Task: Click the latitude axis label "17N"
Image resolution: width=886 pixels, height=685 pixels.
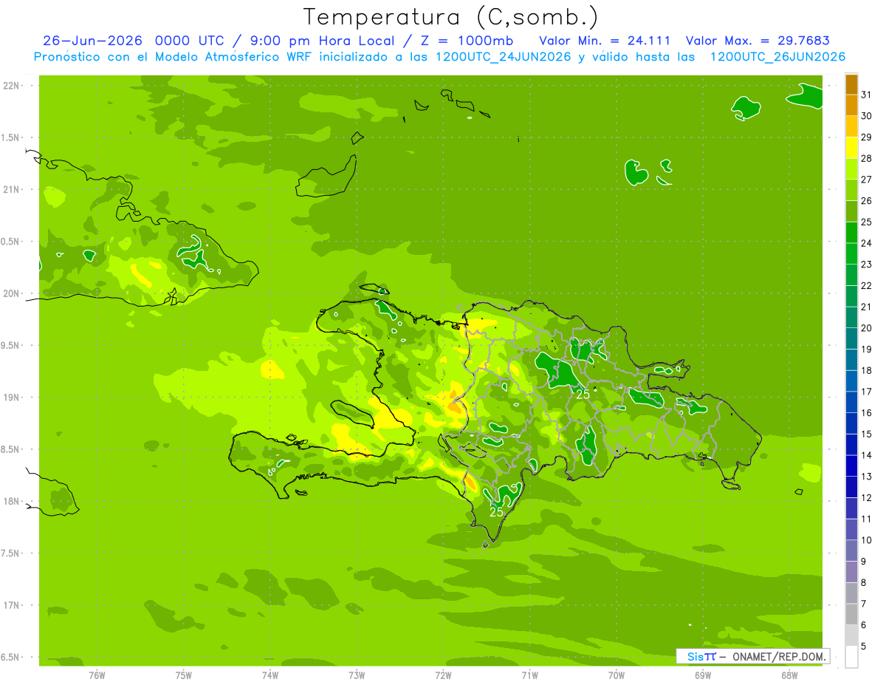Action: [12, 605]
